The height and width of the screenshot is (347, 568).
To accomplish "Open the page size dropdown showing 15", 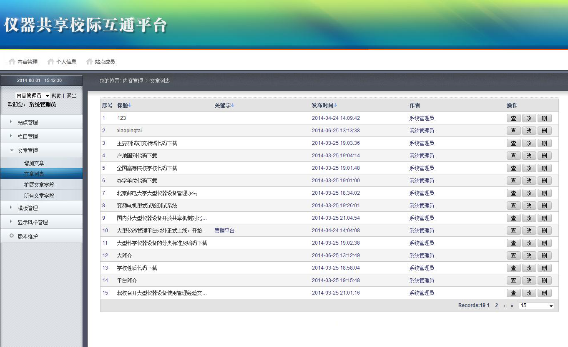I will 536,305.
